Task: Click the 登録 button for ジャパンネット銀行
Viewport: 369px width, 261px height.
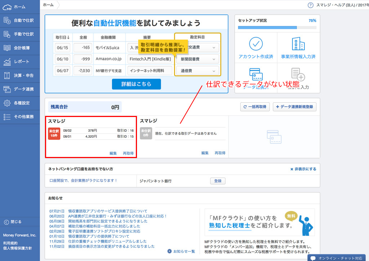Action: tap(218, 181)
